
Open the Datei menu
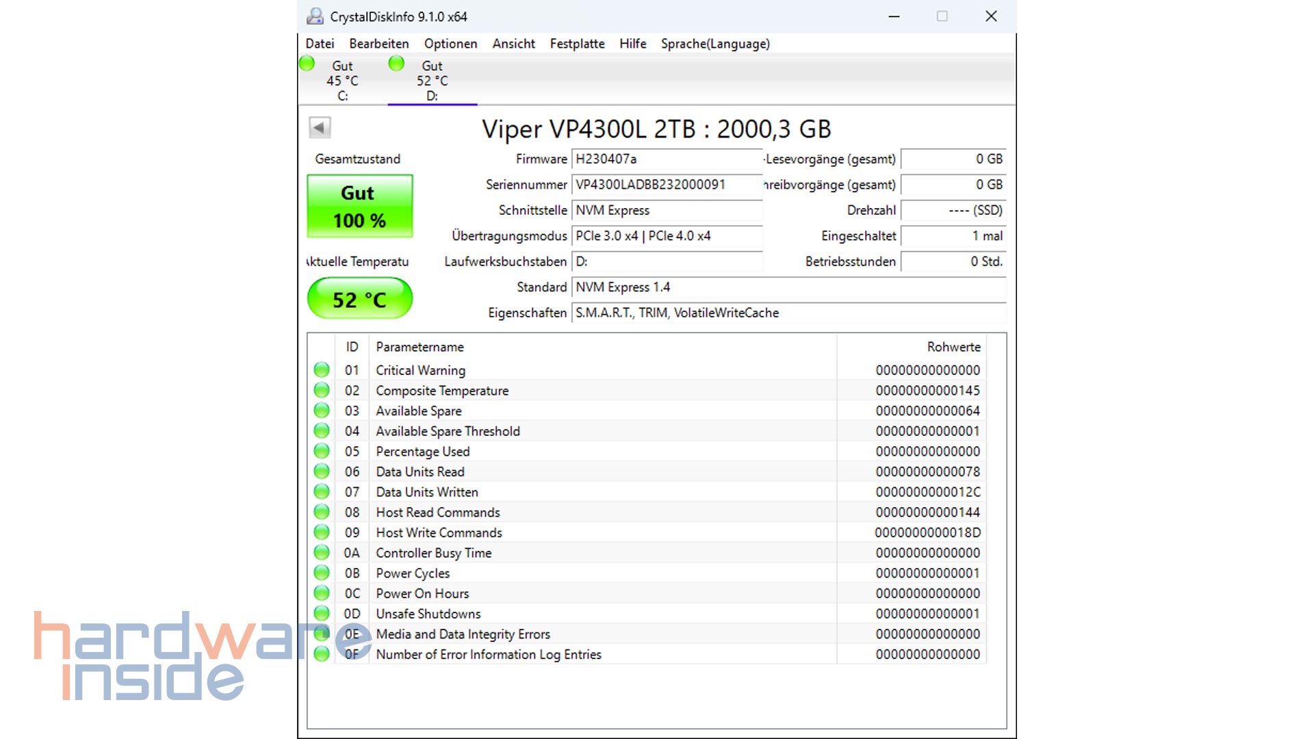(x=319, y=43)
